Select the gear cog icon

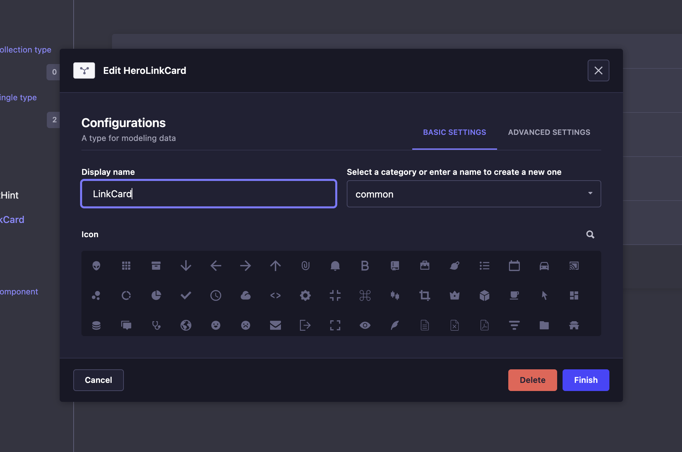[305, 295]
